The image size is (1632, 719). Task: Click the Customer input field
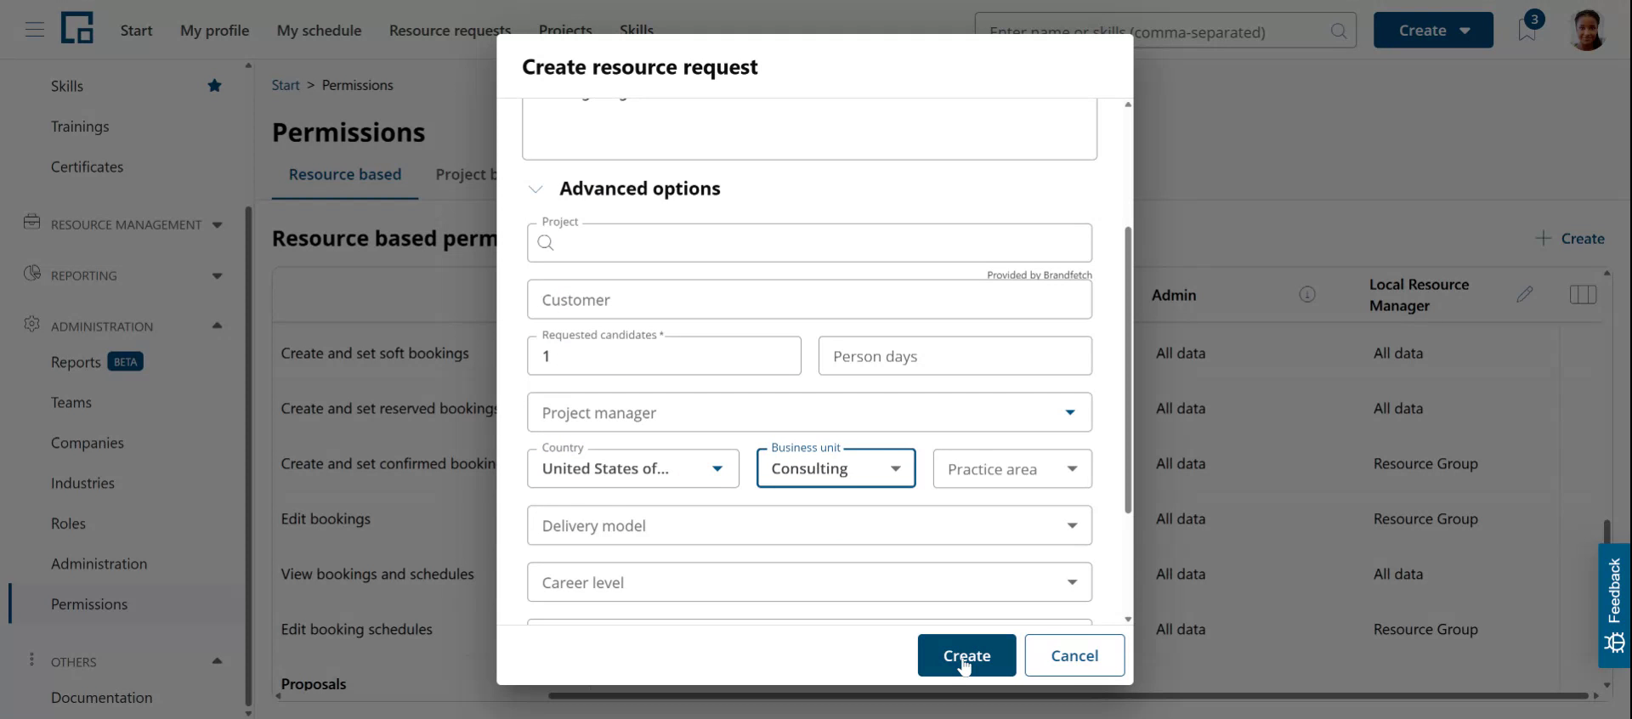click(809, 299)
